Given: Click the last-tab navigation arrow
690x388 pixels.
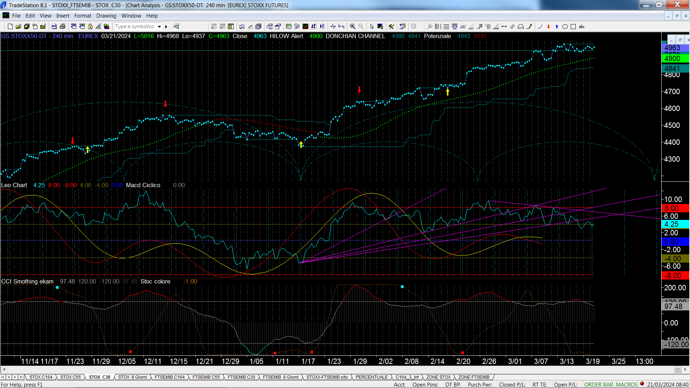Looking at the screenshot, I should (x=21, y=377).
